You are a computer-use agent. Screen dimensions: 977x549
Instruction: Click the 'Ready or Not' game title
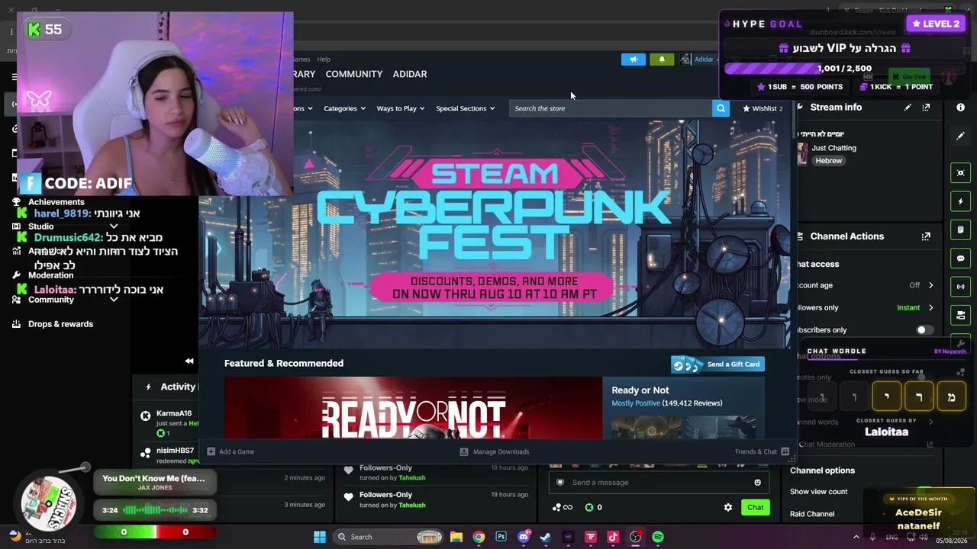pos(640,390)
